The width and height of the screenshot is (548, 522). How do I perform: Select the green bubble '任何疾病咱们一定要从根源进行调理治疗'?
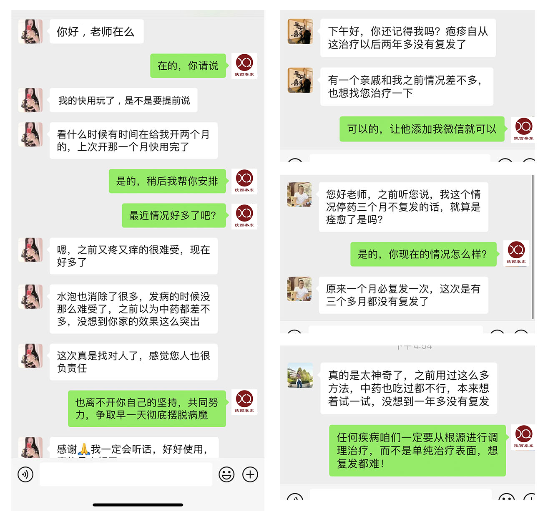click(x=417, y=451)
